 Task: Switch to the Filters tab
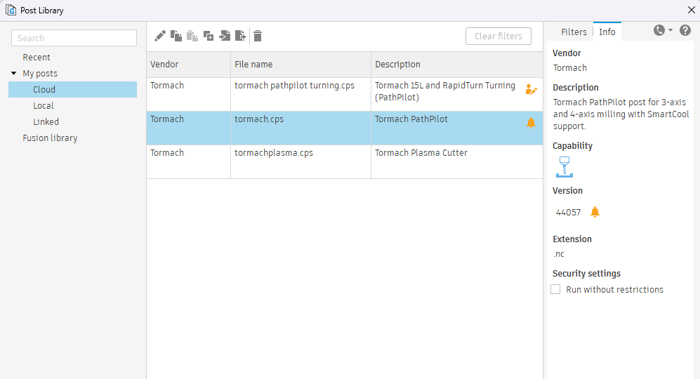click(574, 32)
